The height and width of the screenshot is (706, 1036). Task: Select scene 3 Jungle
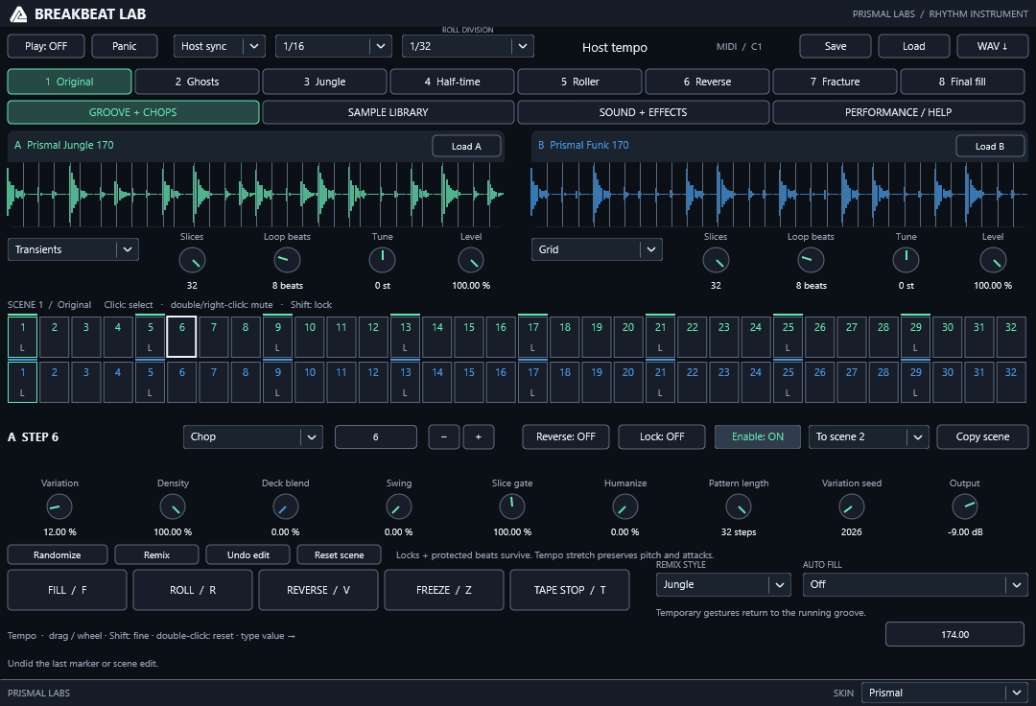[x=324, y=82]
